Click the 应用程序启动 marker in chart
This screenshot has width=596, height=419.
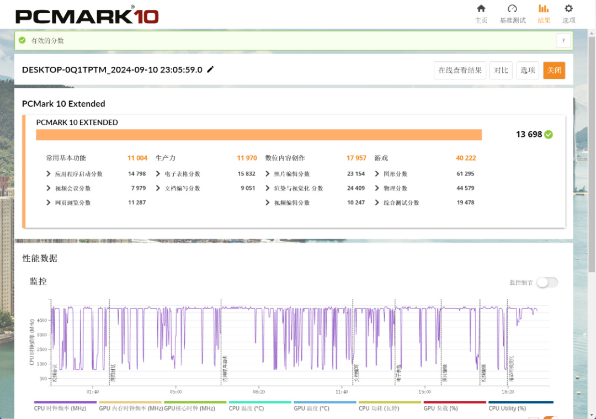point(225,369)
